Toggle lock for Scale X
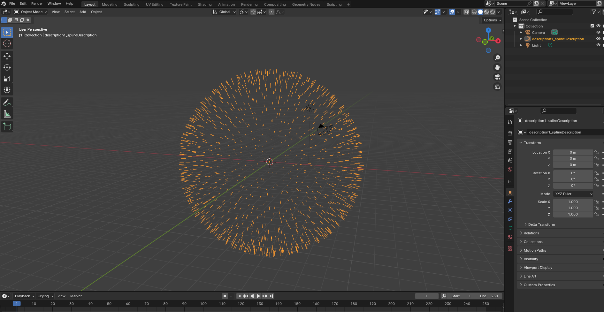604x312 pixels. pyautogui.click(x=597, y=202)
